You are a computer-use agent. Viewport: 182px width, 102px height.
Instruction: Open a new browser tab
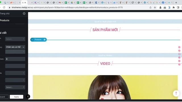click(176, 3)
